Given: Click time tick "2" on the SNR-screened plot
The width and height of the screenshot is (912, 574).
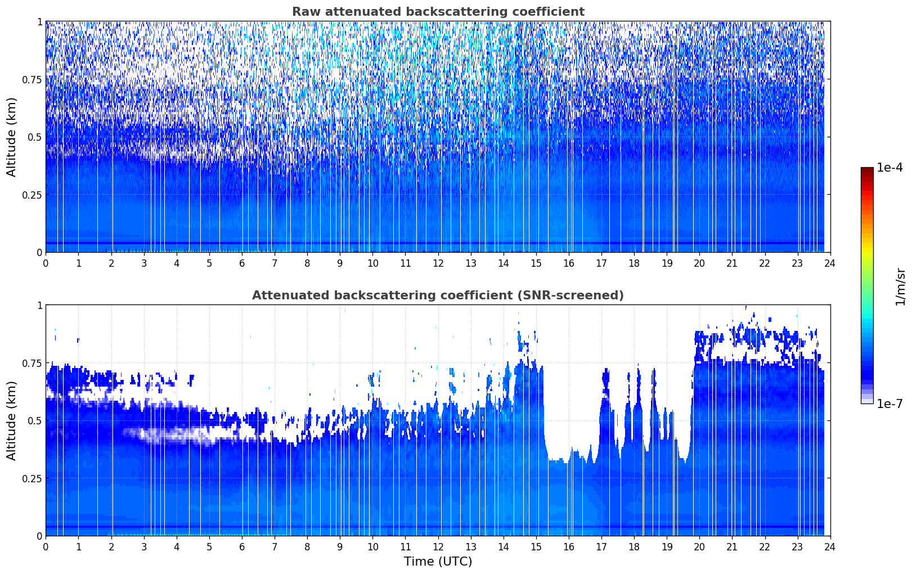Looking at the screenshot, I should pyautogui.click(x=111, y=546).
